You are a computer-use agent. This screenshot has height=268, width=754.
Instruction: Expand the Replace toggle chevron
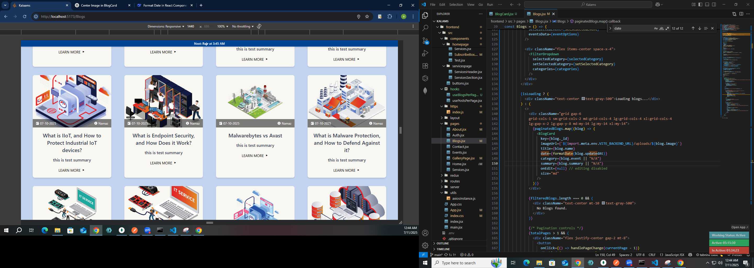point(610,28)
